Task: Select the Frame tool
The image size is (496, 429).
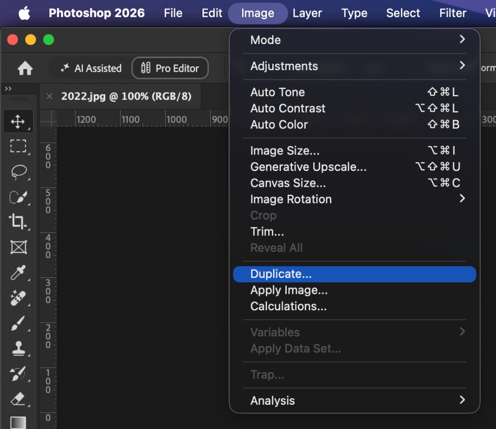Action: [18, 247]
